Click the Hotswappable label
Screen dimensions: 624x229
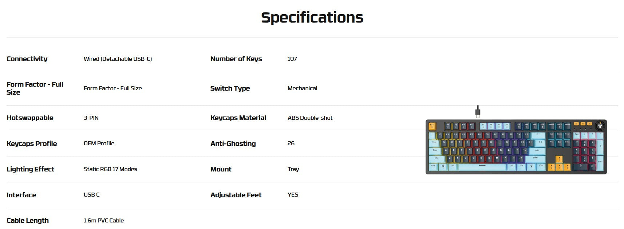pyautogui.click(x=30, y=118)
